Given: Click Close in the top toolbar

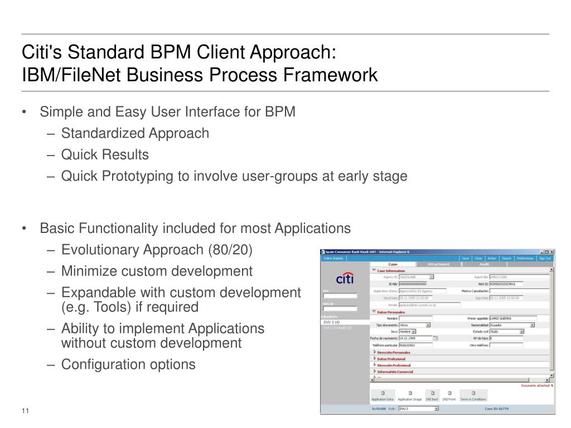Looking at the screenshot, I should point(478,259).
